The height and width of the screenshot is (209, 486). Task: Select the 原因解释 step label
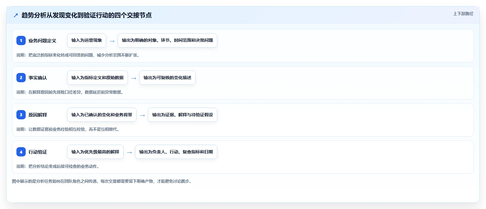[x=38, y=115]
